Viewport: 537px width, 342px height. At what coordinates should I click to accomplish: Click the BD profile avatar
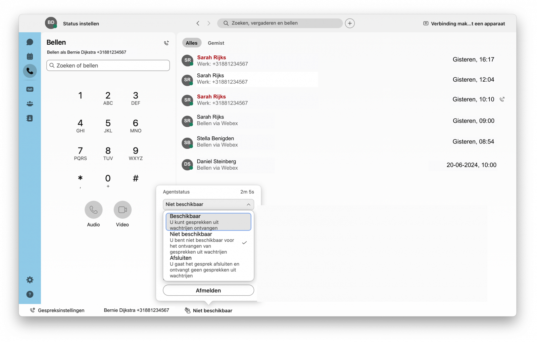[51, 23]
